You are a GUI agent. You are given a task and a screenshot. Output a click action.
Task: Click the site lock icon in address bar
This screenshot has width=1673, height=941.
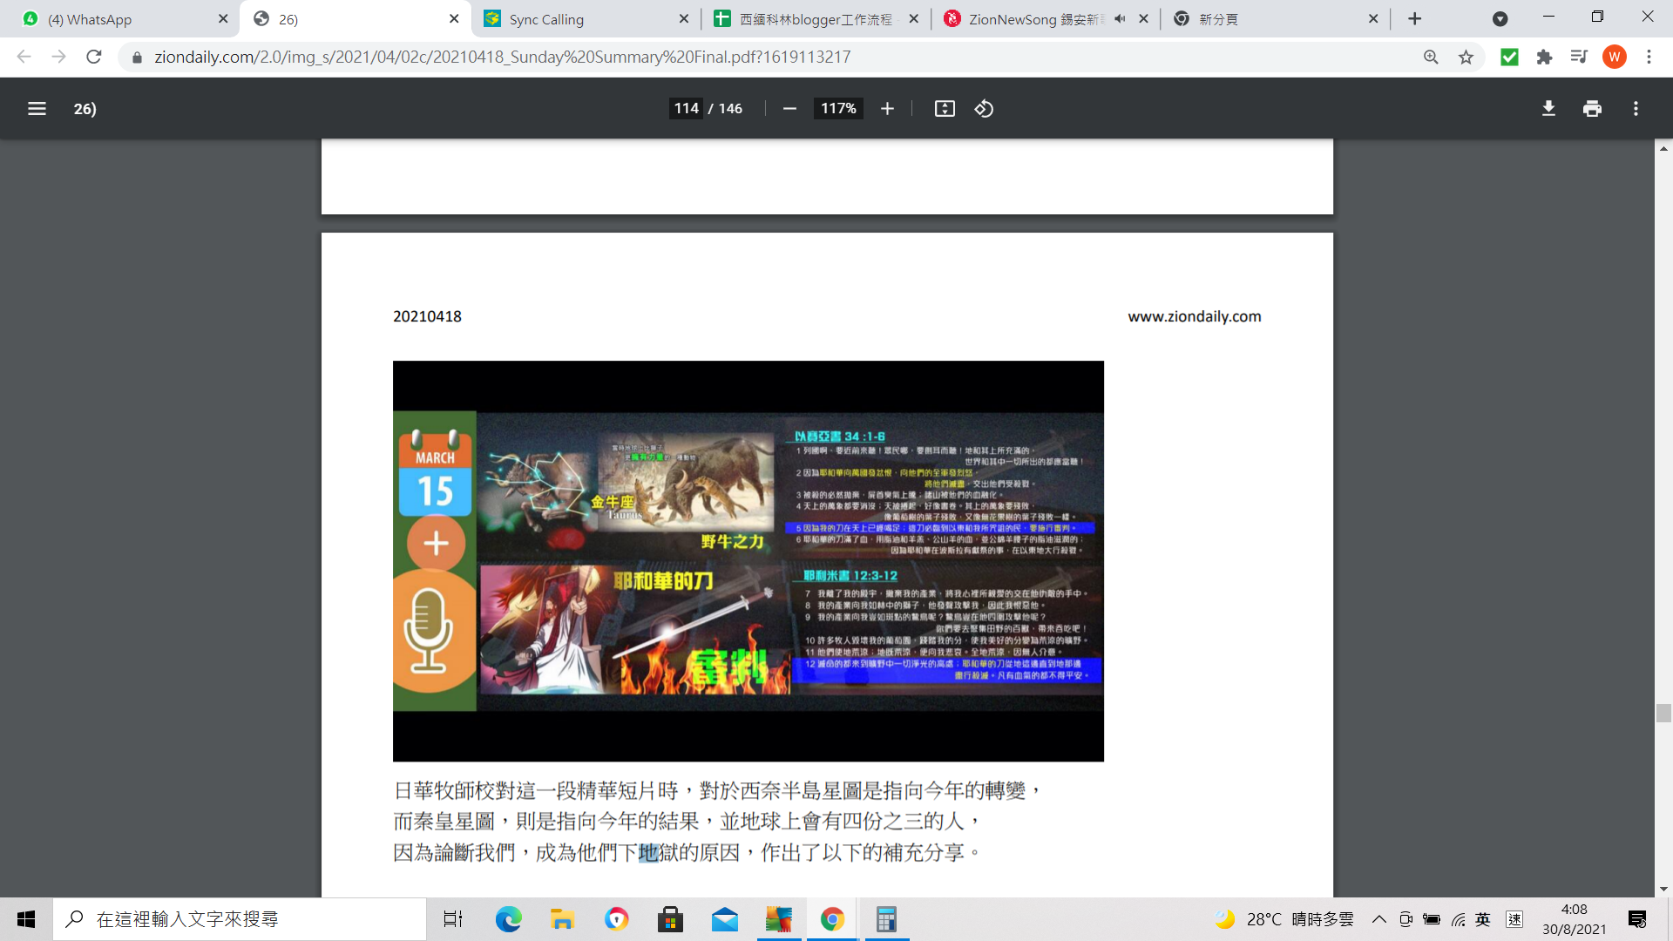137,57
